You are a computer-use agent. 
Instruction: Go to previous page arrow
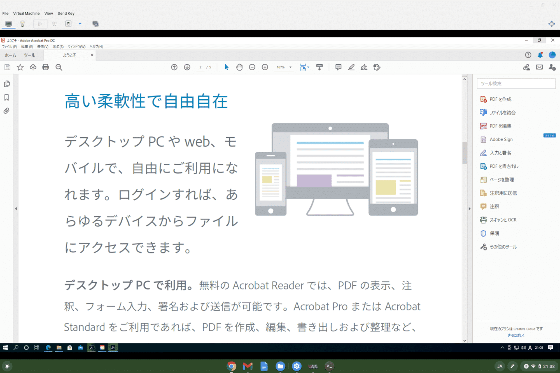[x=174, y=67]
